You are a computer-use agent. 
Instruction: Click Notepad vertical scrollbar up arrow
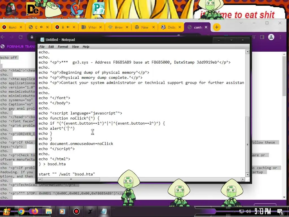(x=248, y=52)
